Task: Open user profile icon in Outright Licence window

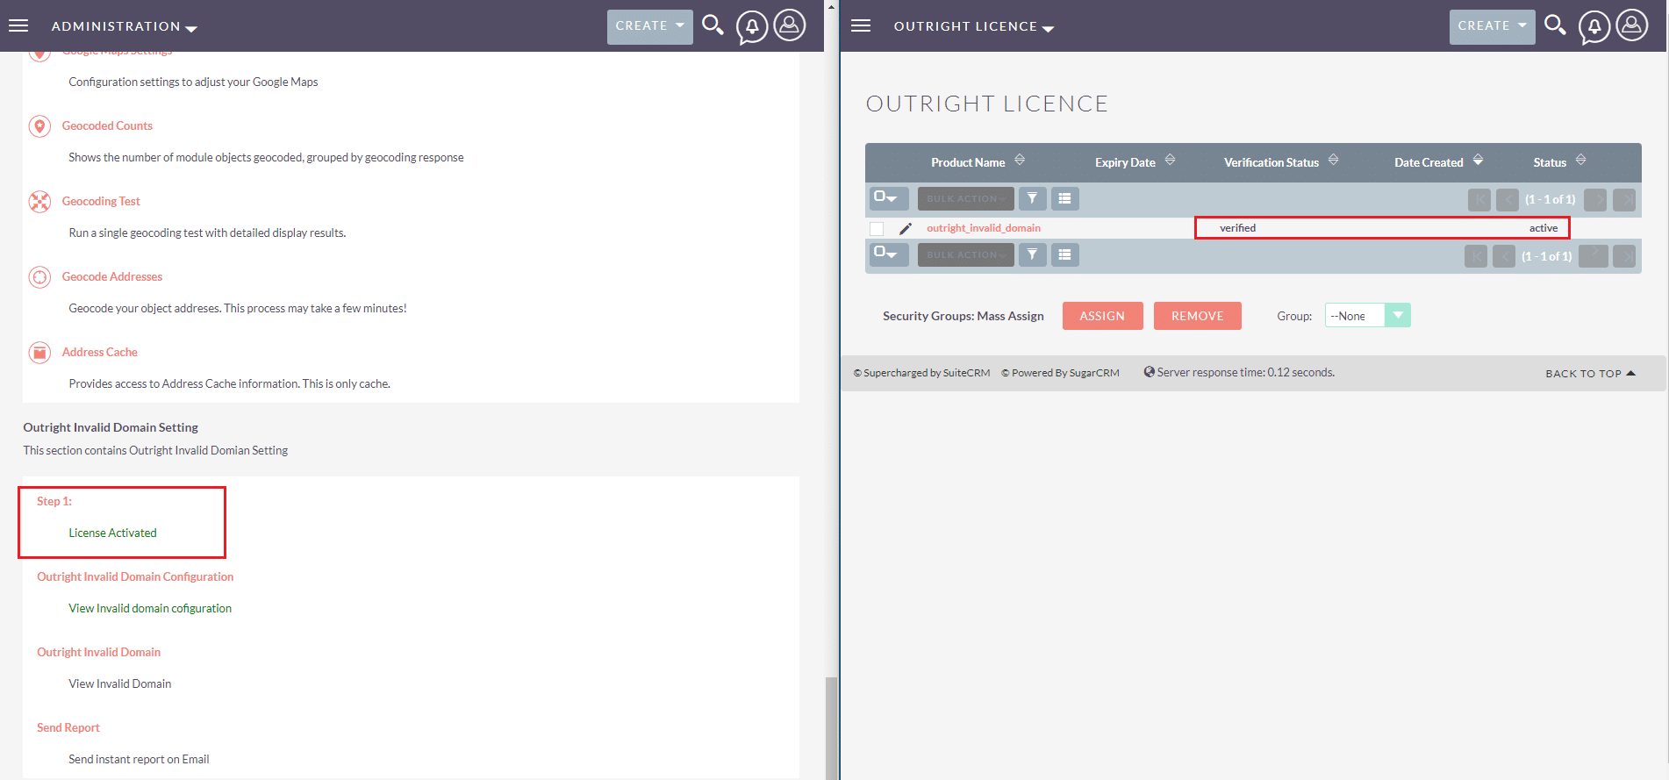Action: [x=1632, y=25]
